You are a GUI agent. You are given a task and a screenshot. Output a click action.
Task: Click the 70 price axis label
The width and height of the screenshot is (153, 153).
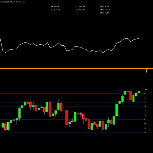(145, 115)
